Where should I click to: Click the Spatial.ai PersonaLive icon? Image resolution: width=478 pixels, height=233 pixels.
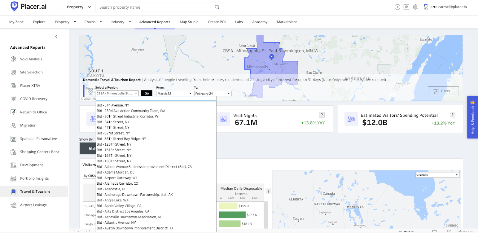(x=13, y=139)
